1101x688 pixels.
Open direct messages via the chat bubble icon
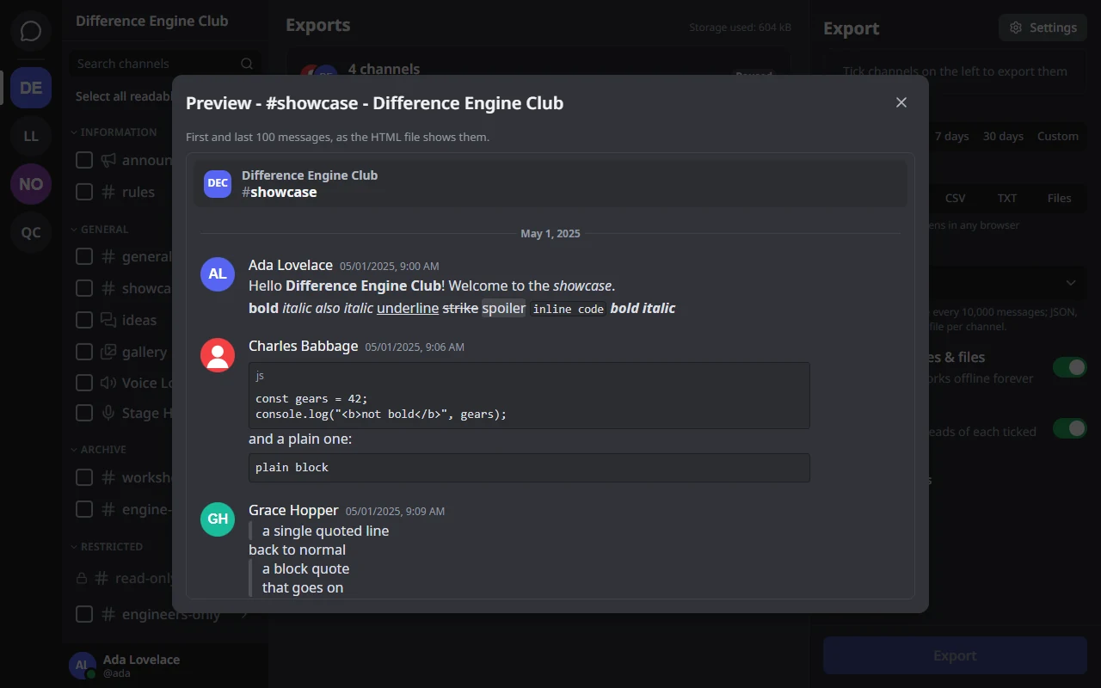(x=31, y=32)
